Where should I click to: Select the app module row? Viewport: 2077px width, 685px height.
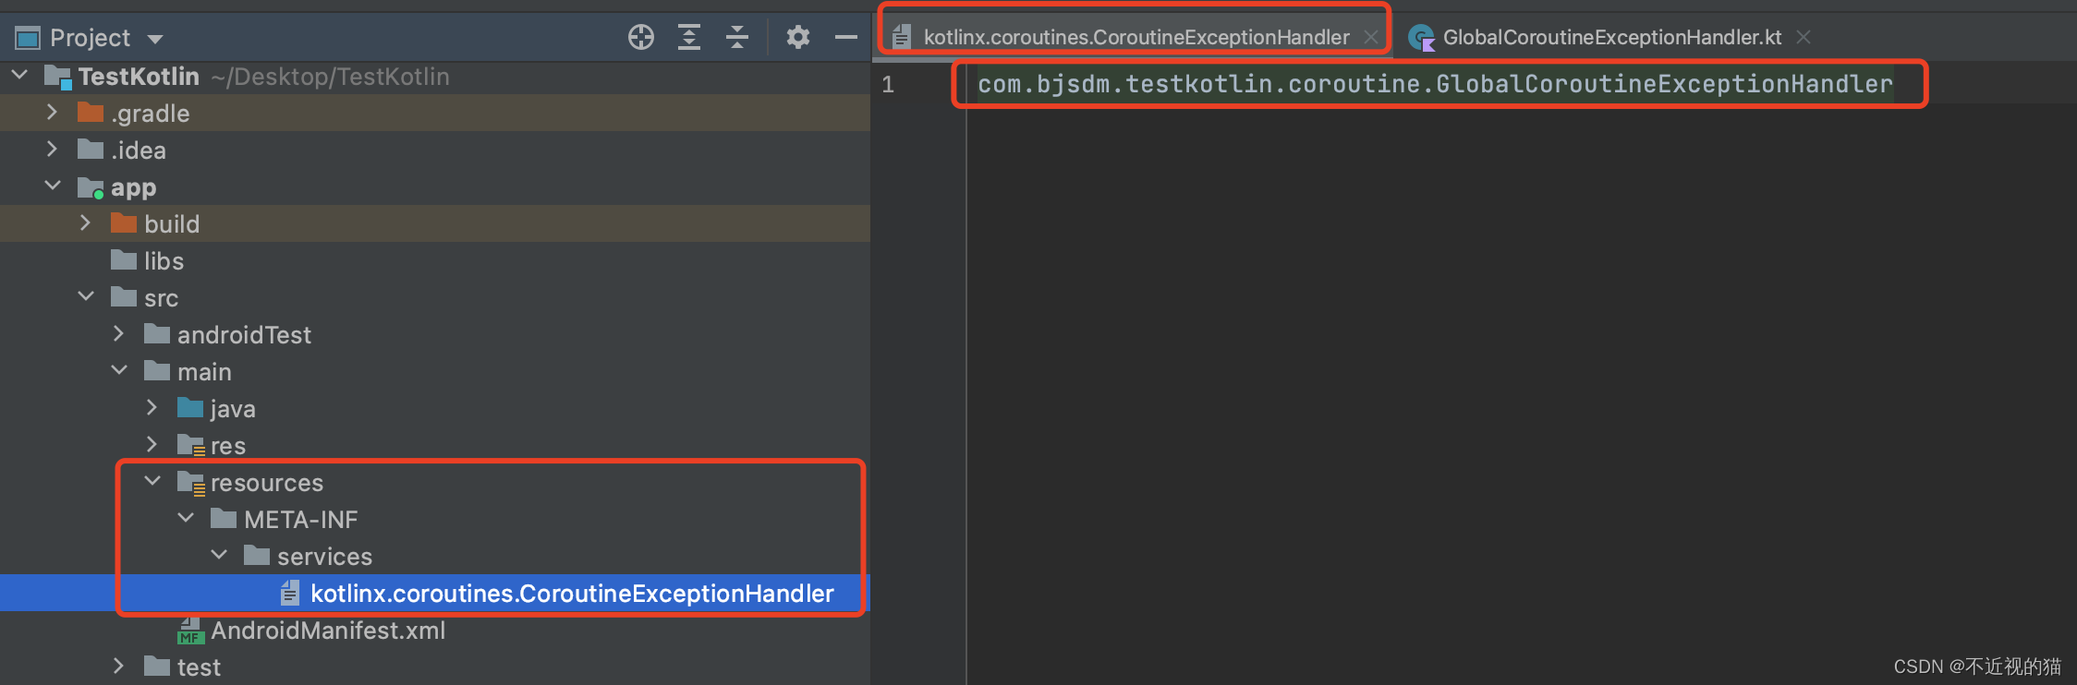pyautogui.click(x=435, y=186)
